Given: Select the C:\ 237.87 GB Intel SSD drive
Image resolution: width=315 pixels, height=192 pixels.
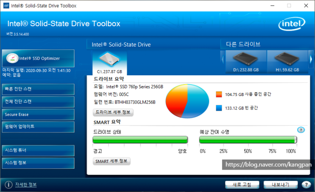Looking at the screenshot, I should tap(109, 63).
